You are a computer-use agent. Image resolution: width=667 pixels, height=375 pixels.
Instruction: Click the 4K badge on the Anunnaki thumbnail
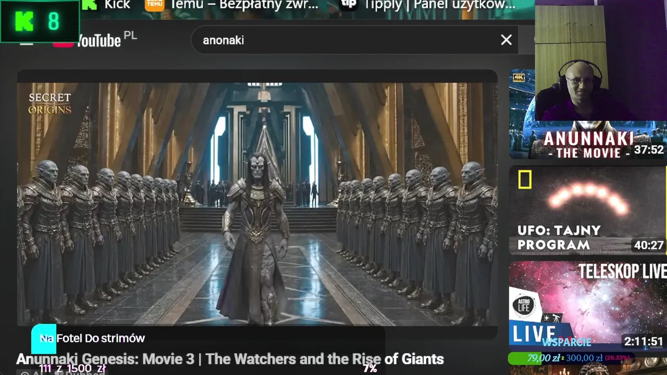(x=518, y=77)
